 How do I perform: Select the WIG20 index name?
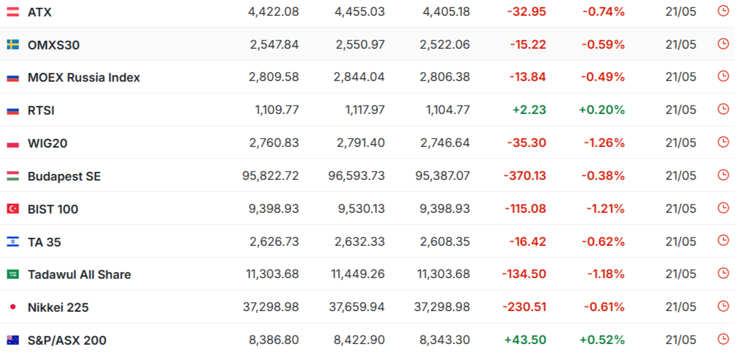tap(48, 144)
